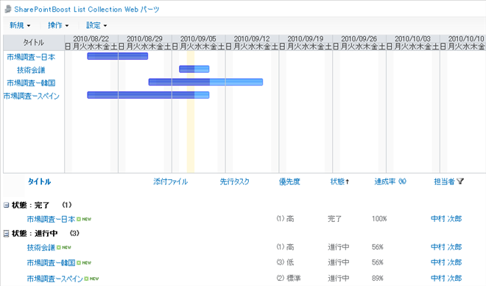Open the 市場調査-スペイン list item link

click(55, 279)
